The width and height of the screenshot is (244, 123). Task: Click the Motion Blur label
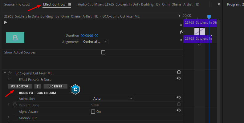[28, 118]
